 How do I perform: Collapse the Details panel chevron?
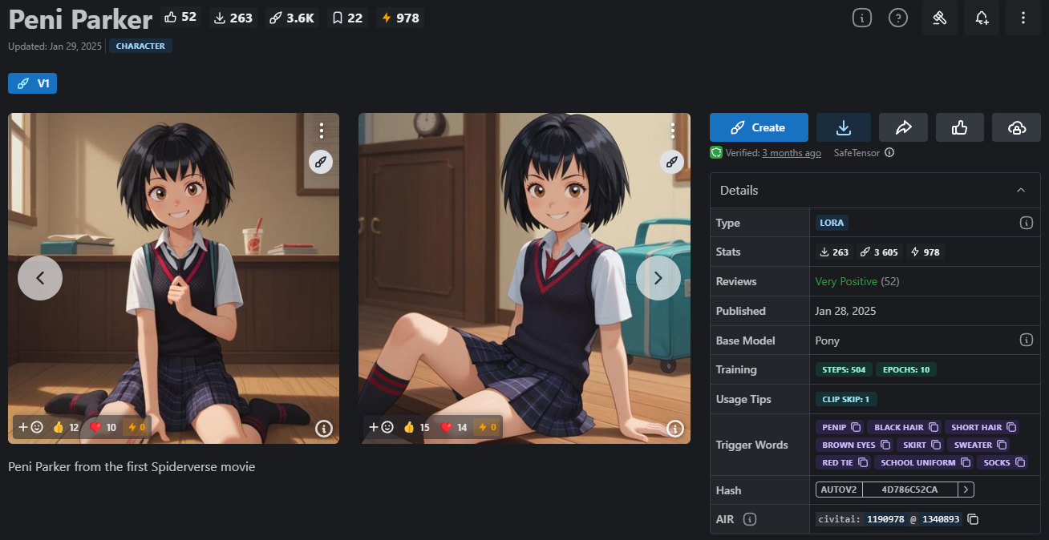[x=1020, y=191]
